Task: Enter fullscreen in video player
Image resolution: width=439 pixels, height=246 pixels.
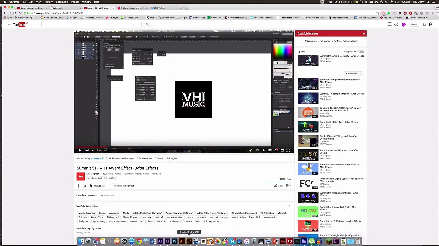Action: [x=288, y=150]
